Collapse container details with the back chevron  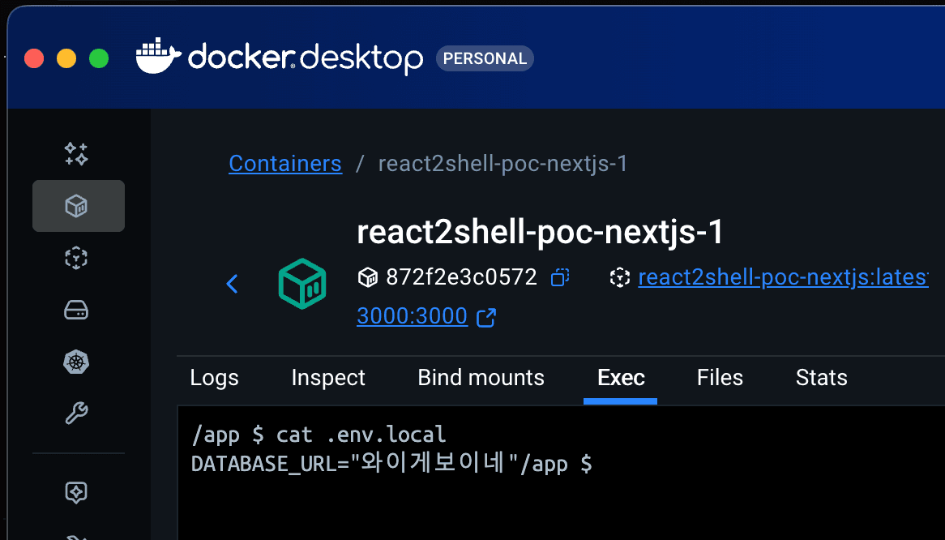pos(233,284)
